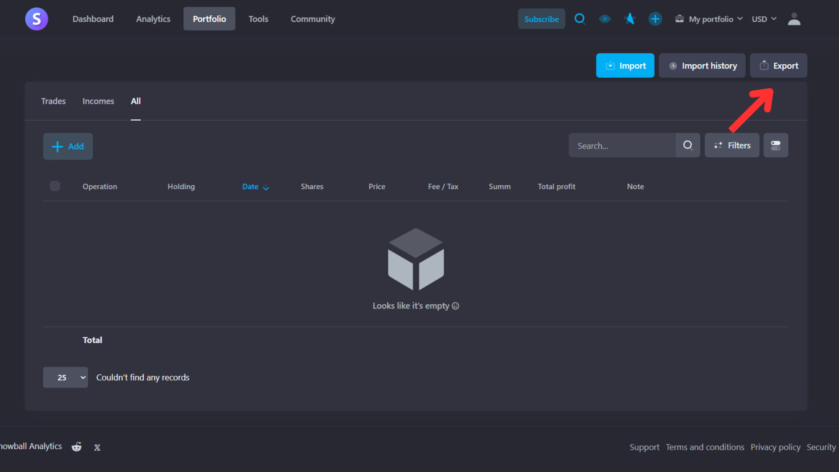839x472 pixels.
Task: Switch to the Trades tab
Action: coord(53,101)
